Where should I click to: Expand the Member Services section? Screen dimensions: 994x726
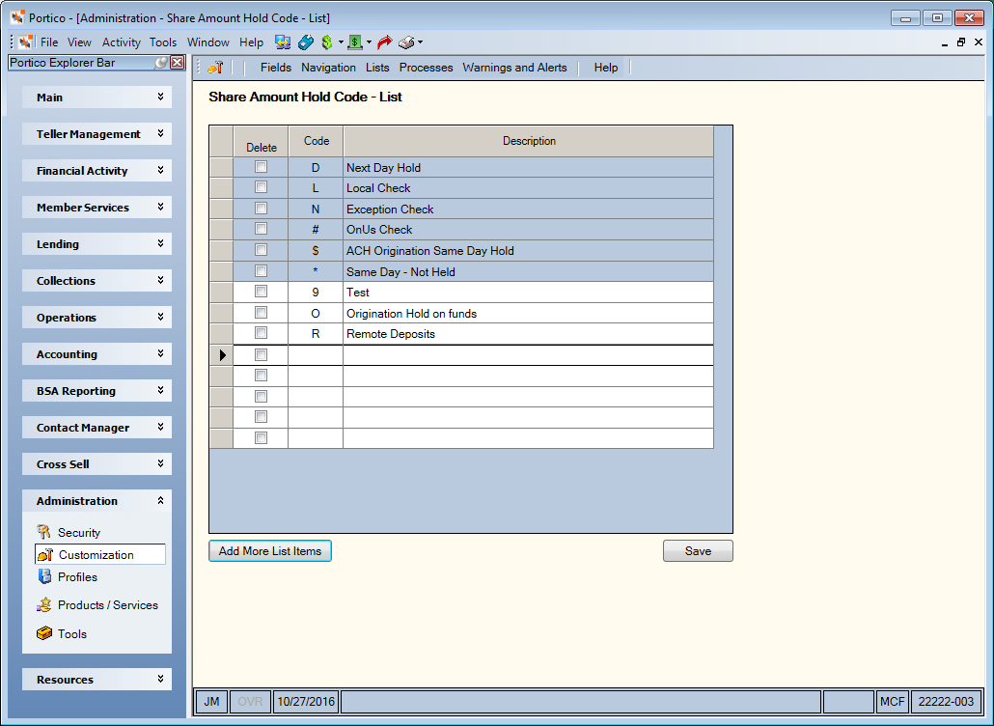(x=97, y=208)
